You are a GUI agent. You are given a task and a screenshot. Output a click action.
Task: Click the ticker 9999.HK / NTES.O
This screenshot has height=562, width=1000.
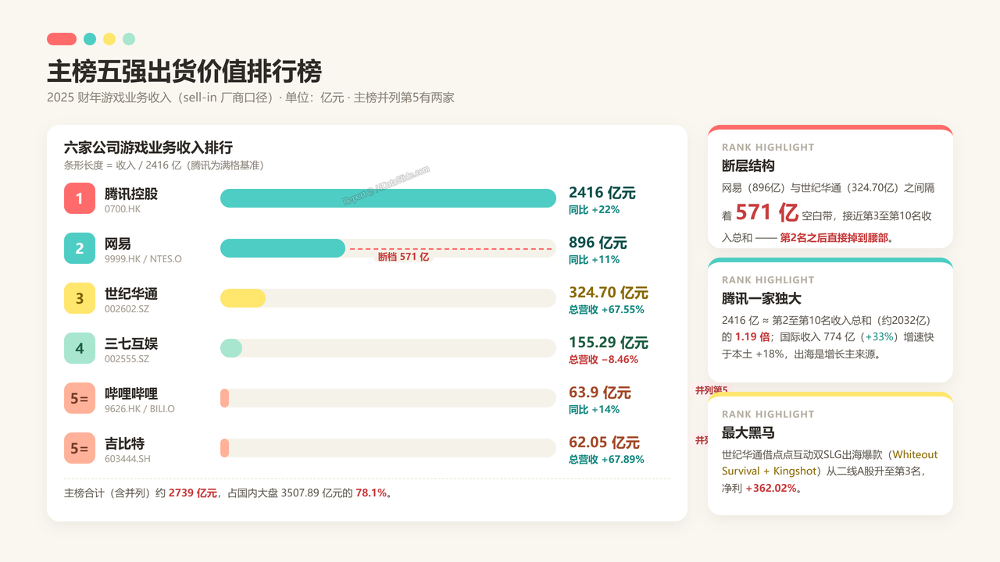pyautogui.click(x=143, y=259)
